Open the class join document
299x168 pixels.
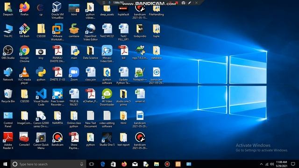(x=90, y=74)
